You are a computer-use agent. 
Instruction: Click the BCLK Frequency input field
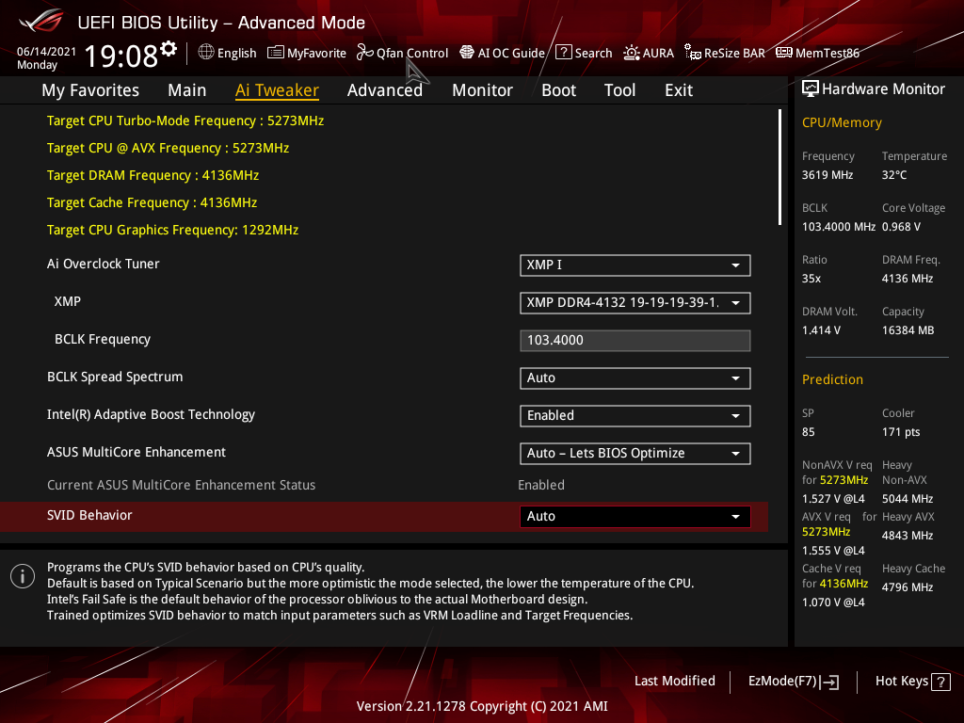pyautogui.click(x=635, y=340)
